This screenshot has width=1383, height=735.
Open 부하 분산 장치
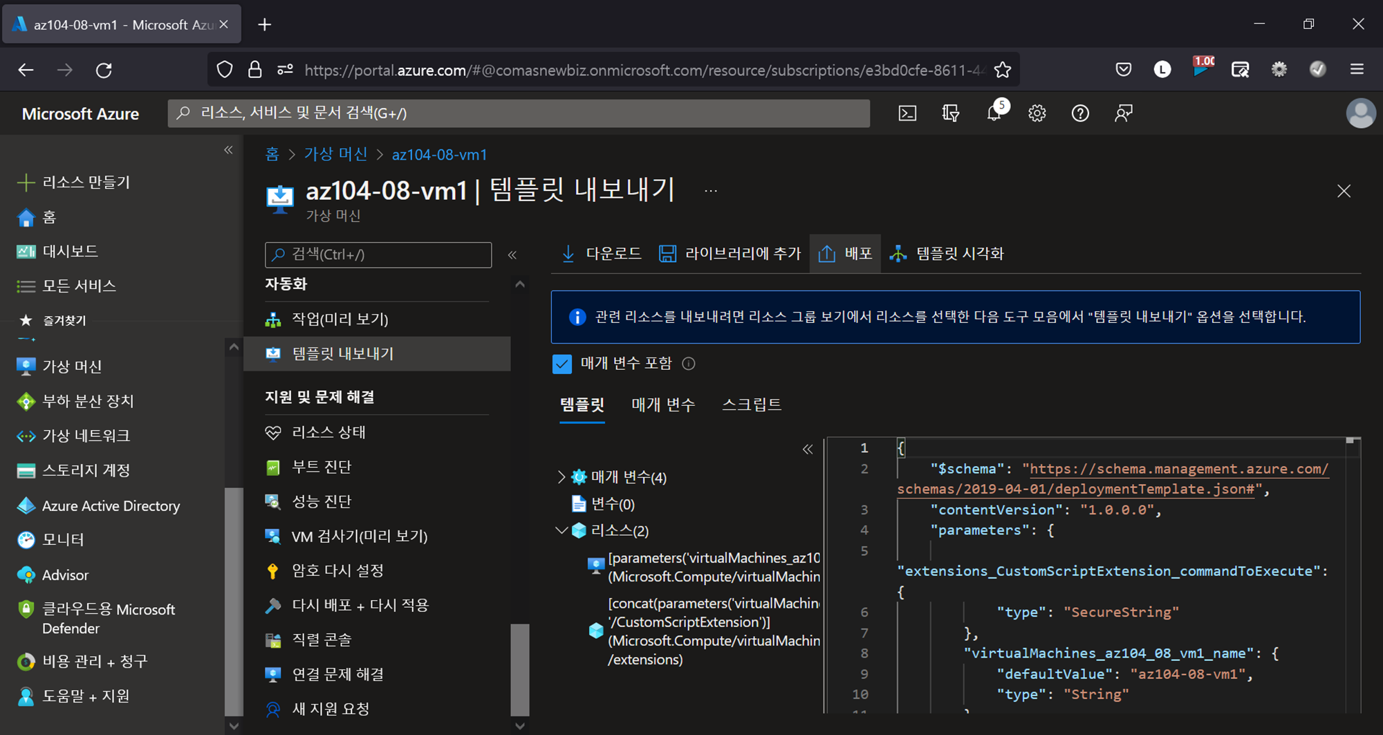coord(75,401)
